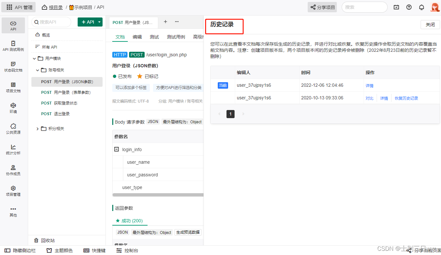The image size is (441, 255).
Task: Open Public Resources in sidebar
Action: [13, 129]
